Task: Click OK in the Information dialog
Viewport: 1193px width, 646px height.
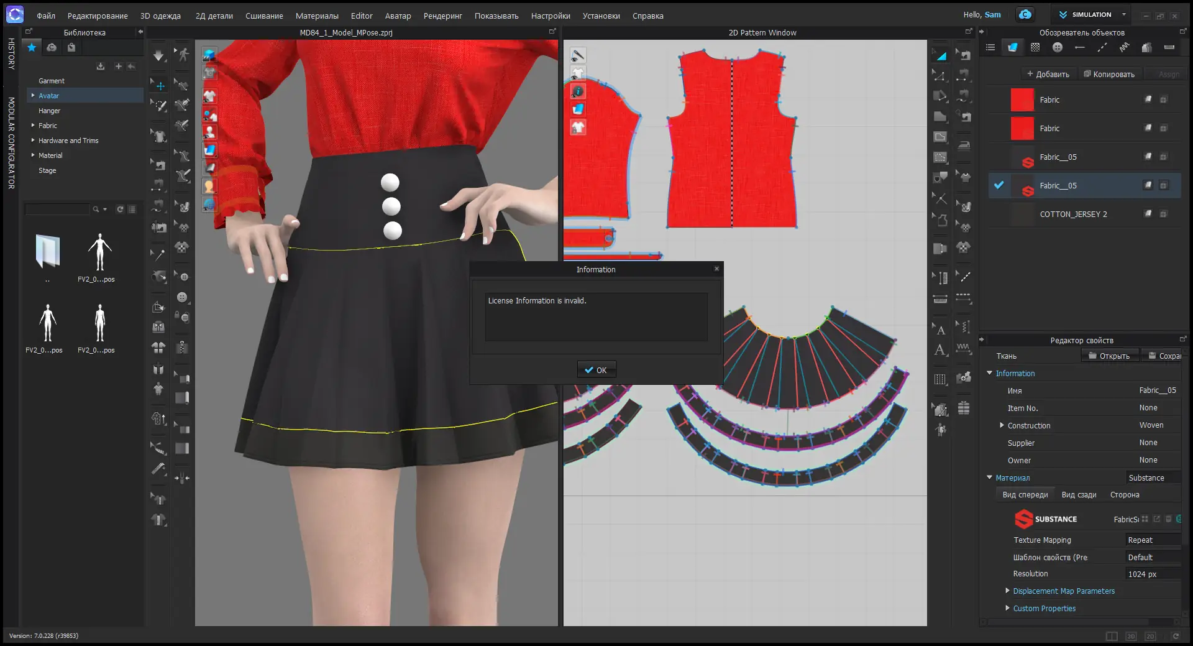Action: (596, 370)
